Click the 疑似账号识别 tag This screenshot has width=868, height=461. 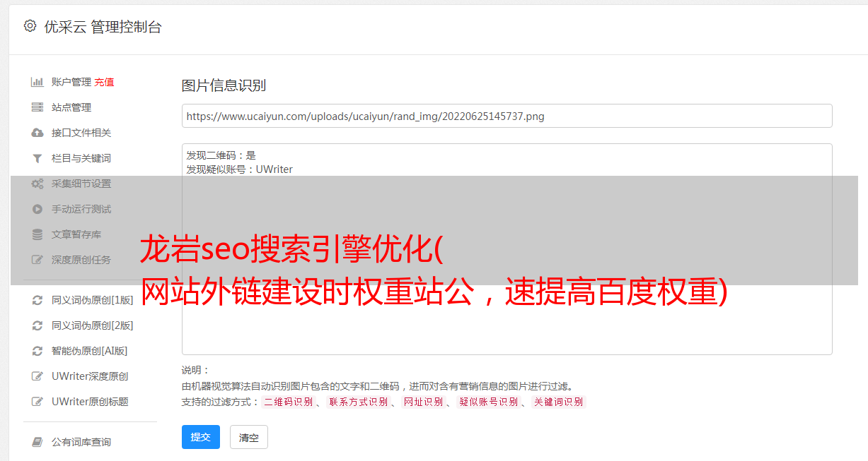489,402
